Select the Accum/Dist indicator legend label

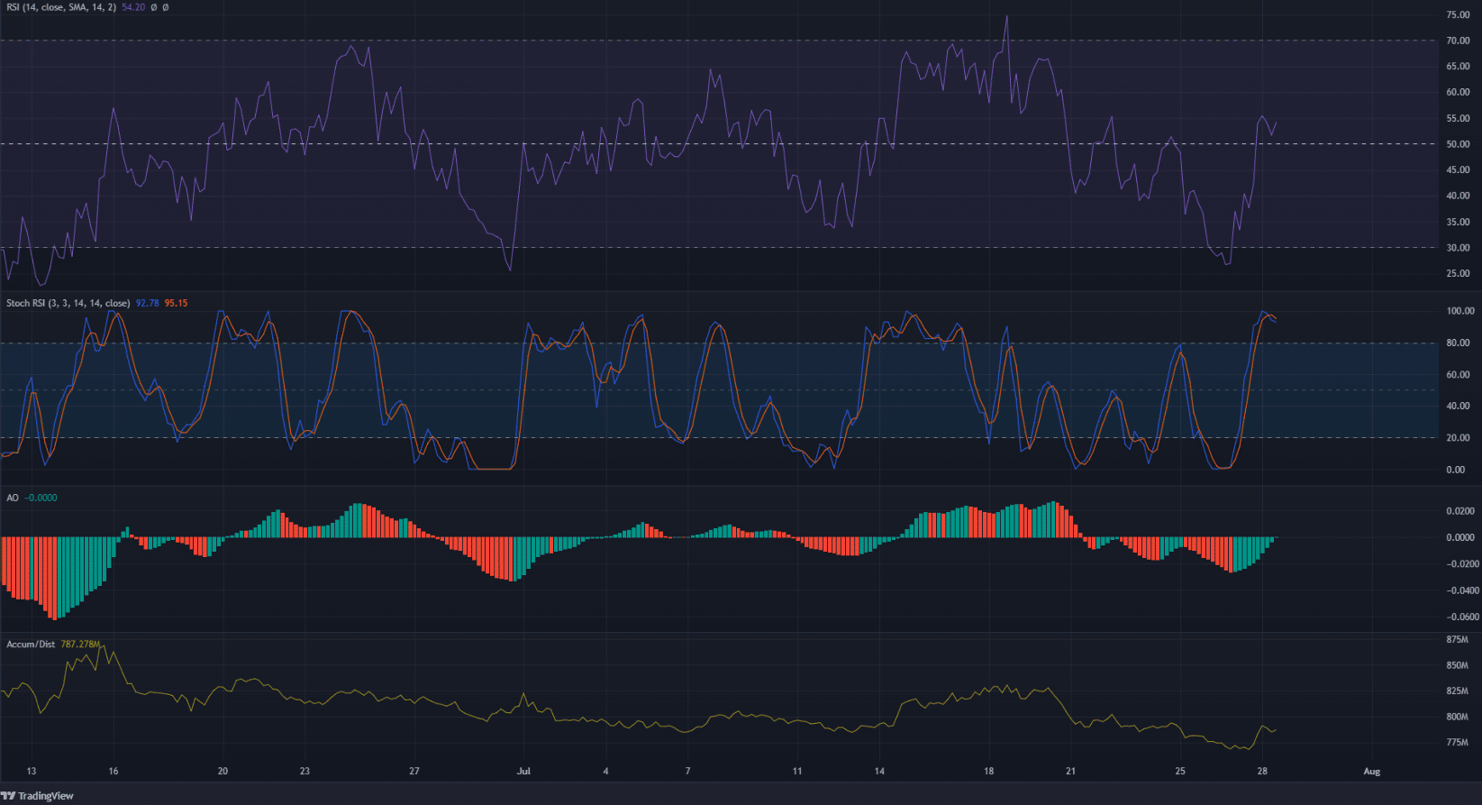point(31,645)
